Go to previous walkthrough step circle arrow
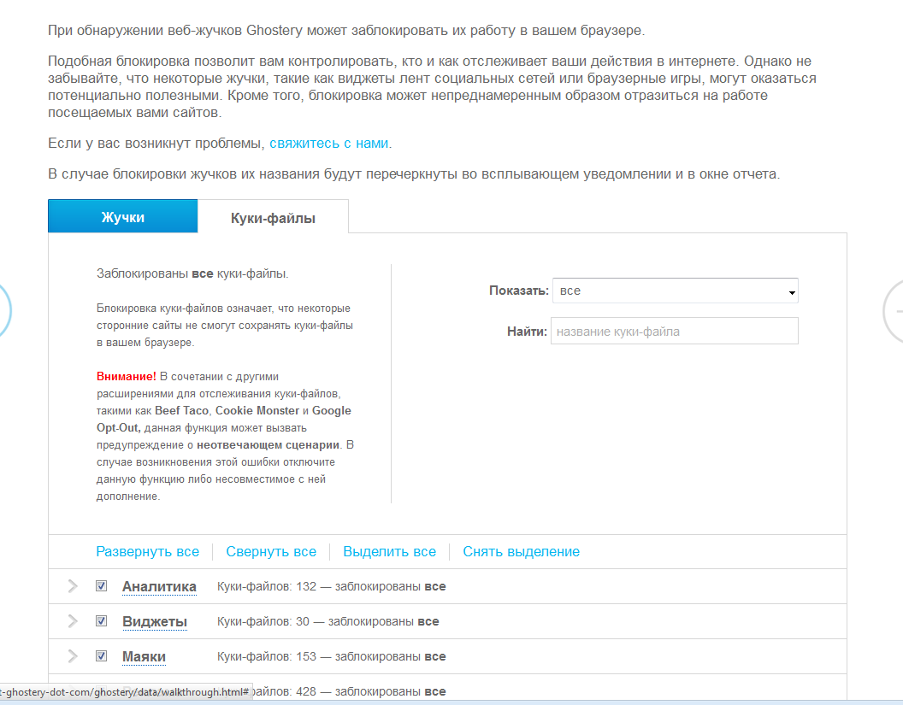This screenshot has height=705, width=903. click(3, 311)
